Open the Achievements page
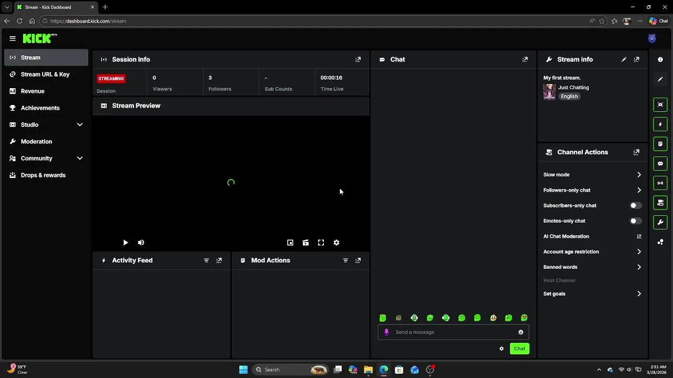The image size is (673, 378). pos(46,108)
